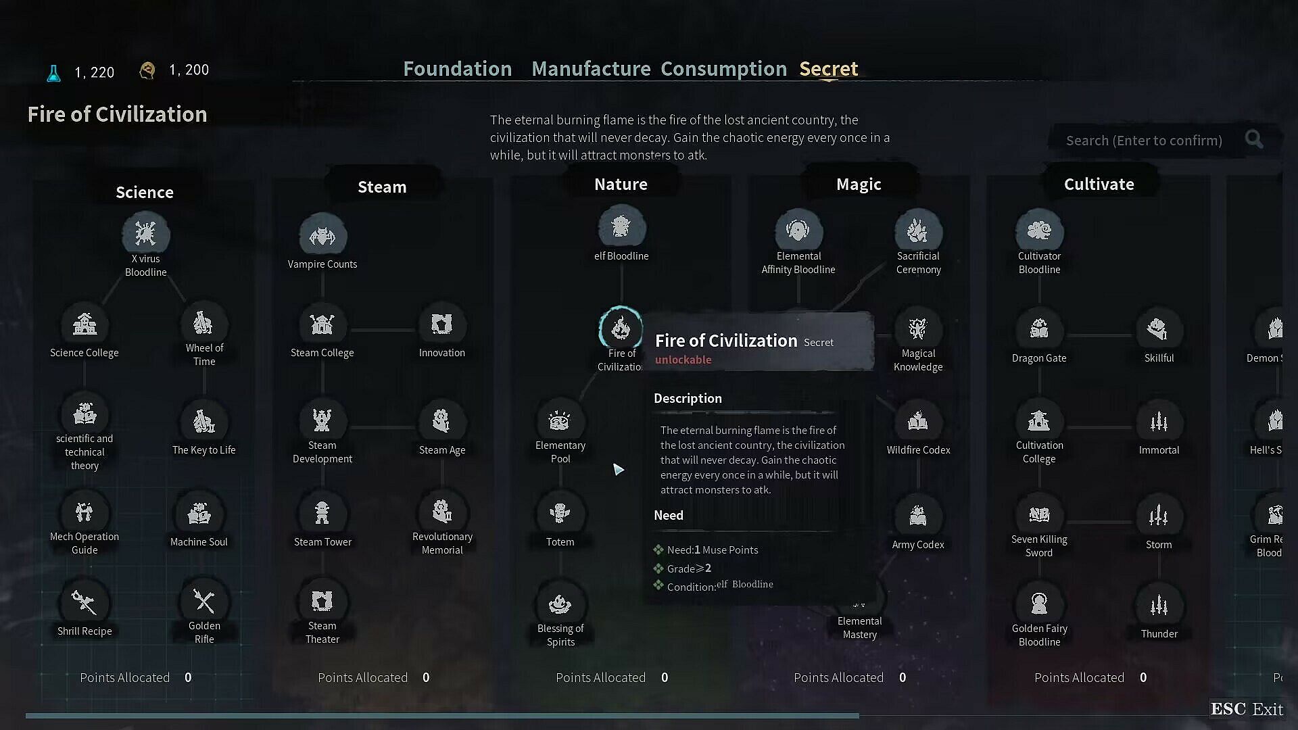
Task: Click the Totem node icon
Action: pos(560,513)
